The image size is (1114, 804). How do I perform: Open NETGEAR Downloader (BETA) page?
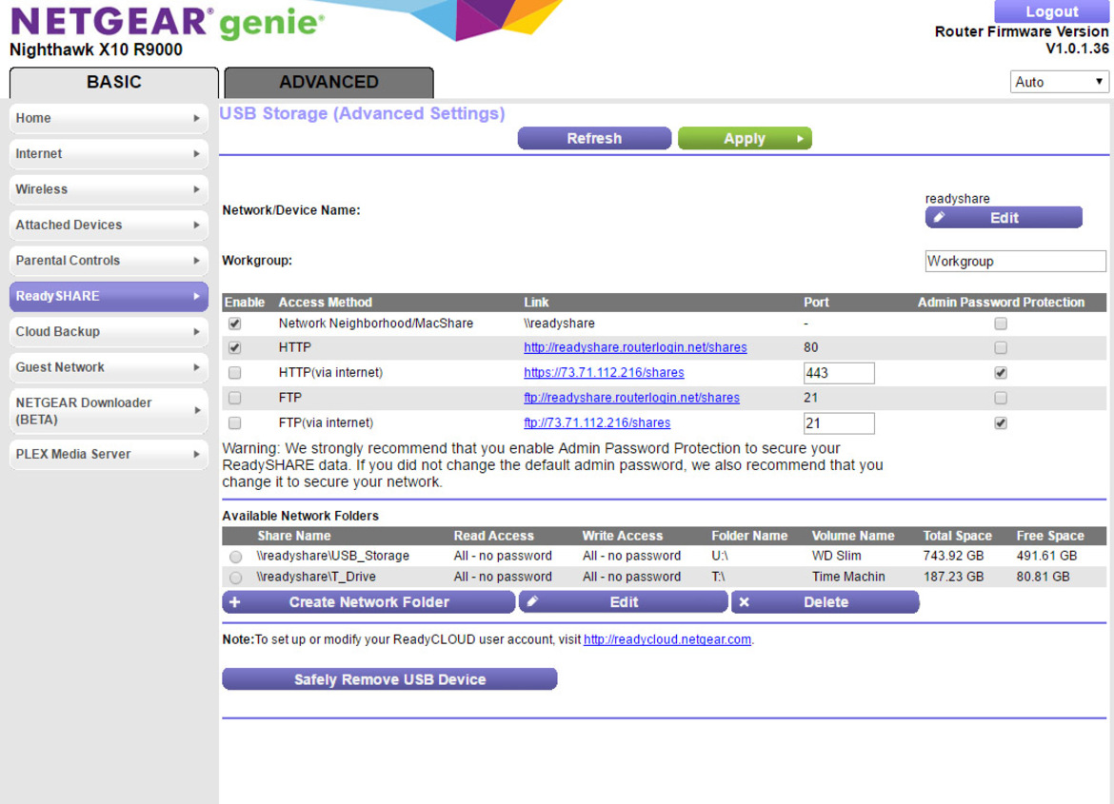[x=109, y=410]
